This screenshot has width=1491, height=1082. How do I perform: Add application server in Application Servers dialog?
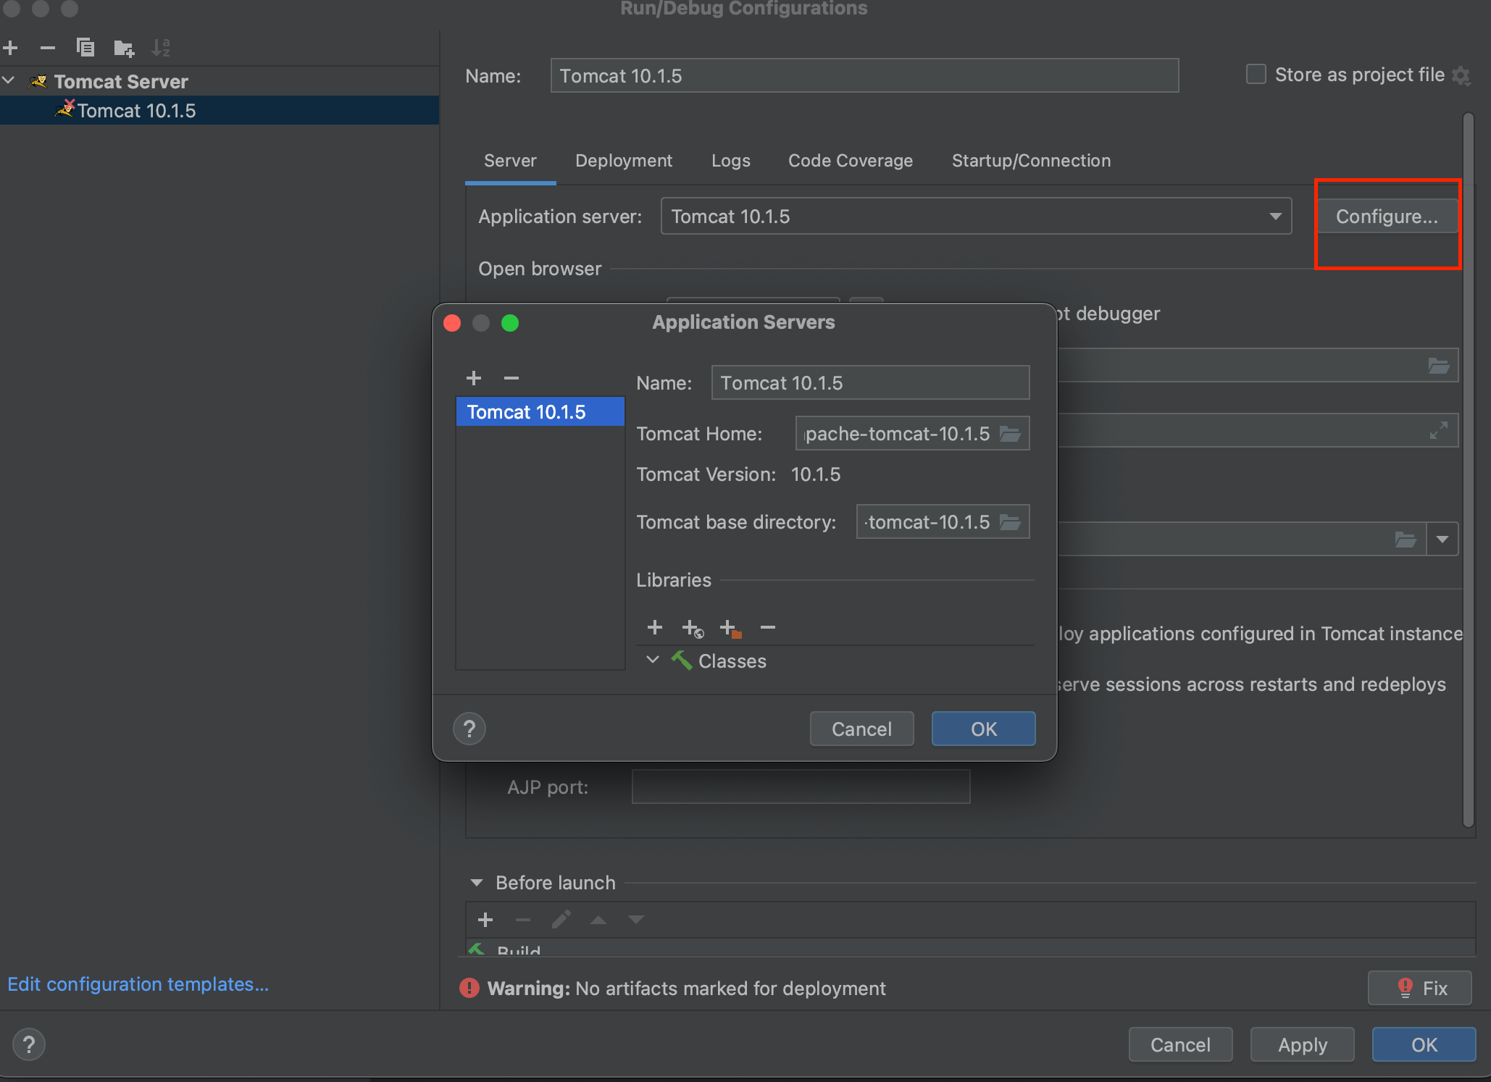click(x=474, y=378)
